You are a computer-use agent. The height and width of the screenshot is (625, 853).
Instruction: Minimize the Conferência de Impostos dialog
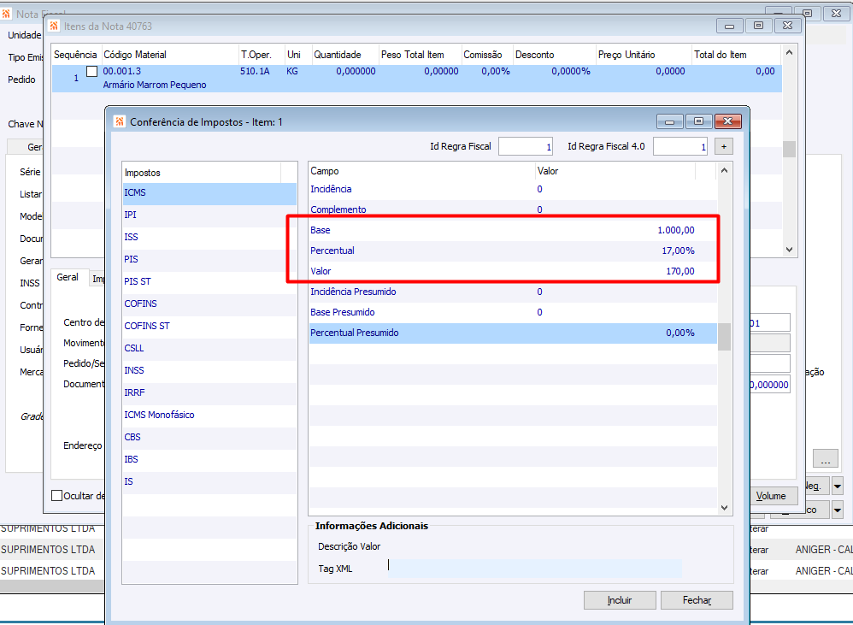pyautogui.click(x=670, y=122)
